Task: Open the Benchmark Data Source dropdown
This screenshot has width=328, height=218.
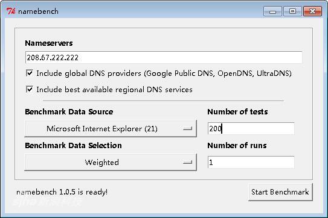Action: click(x=111, y=128)
